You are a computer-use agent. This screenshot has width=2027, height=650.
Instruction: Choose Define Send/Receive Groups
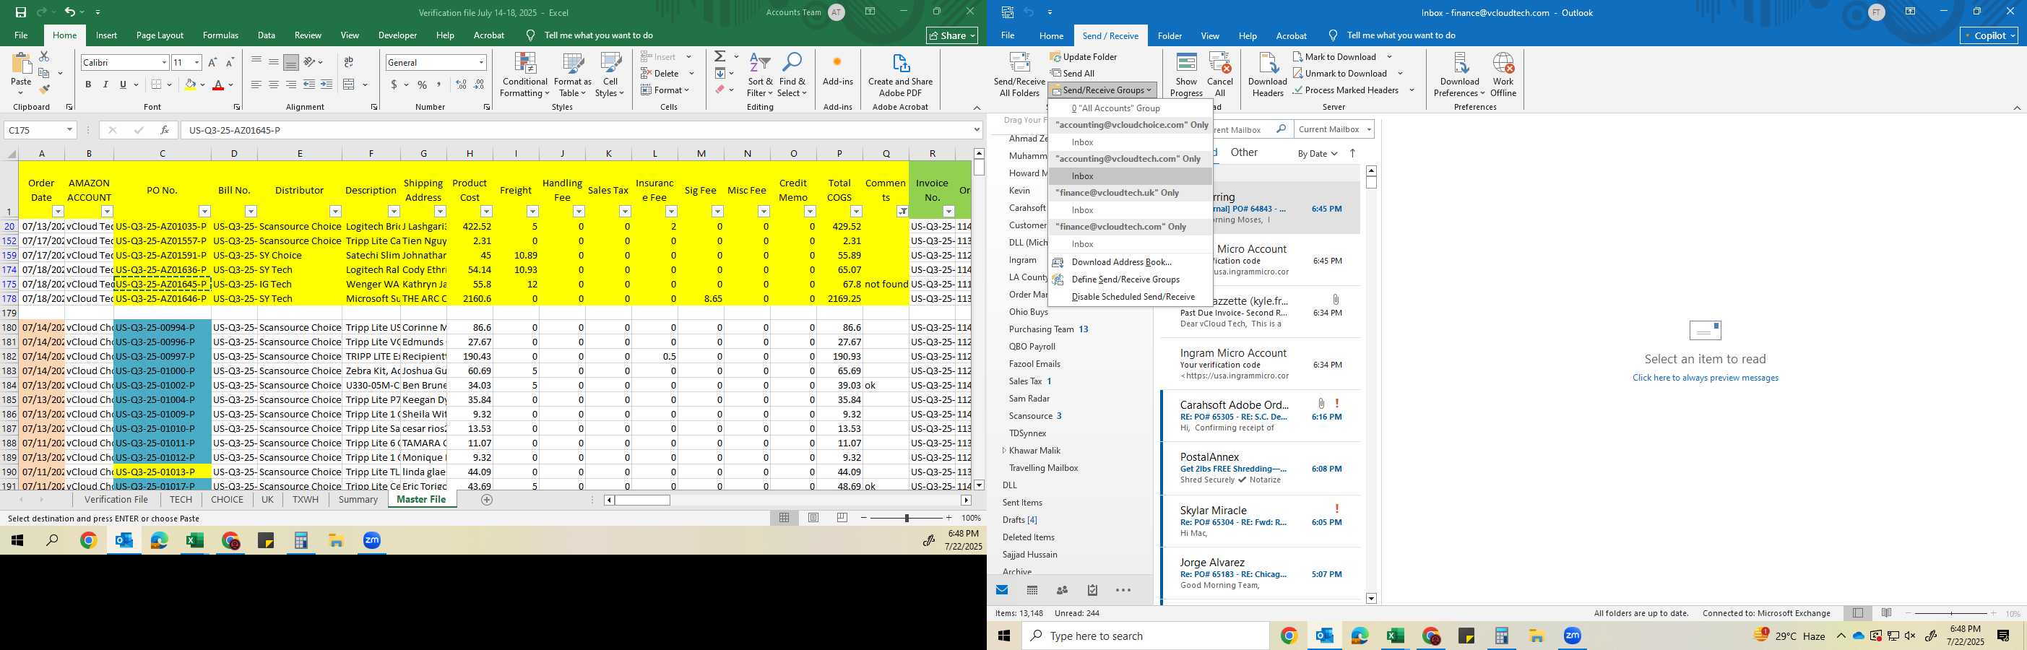click(x=1130, y=279)
